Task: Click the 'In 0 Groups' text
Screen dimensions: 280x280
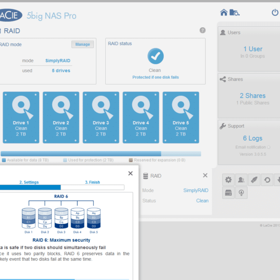Action: point(253,56)
